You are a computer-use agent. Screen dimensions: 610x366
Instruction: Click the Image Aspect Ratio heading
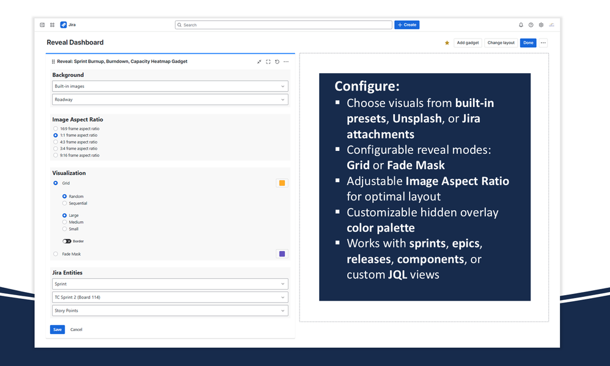point(78,119)
